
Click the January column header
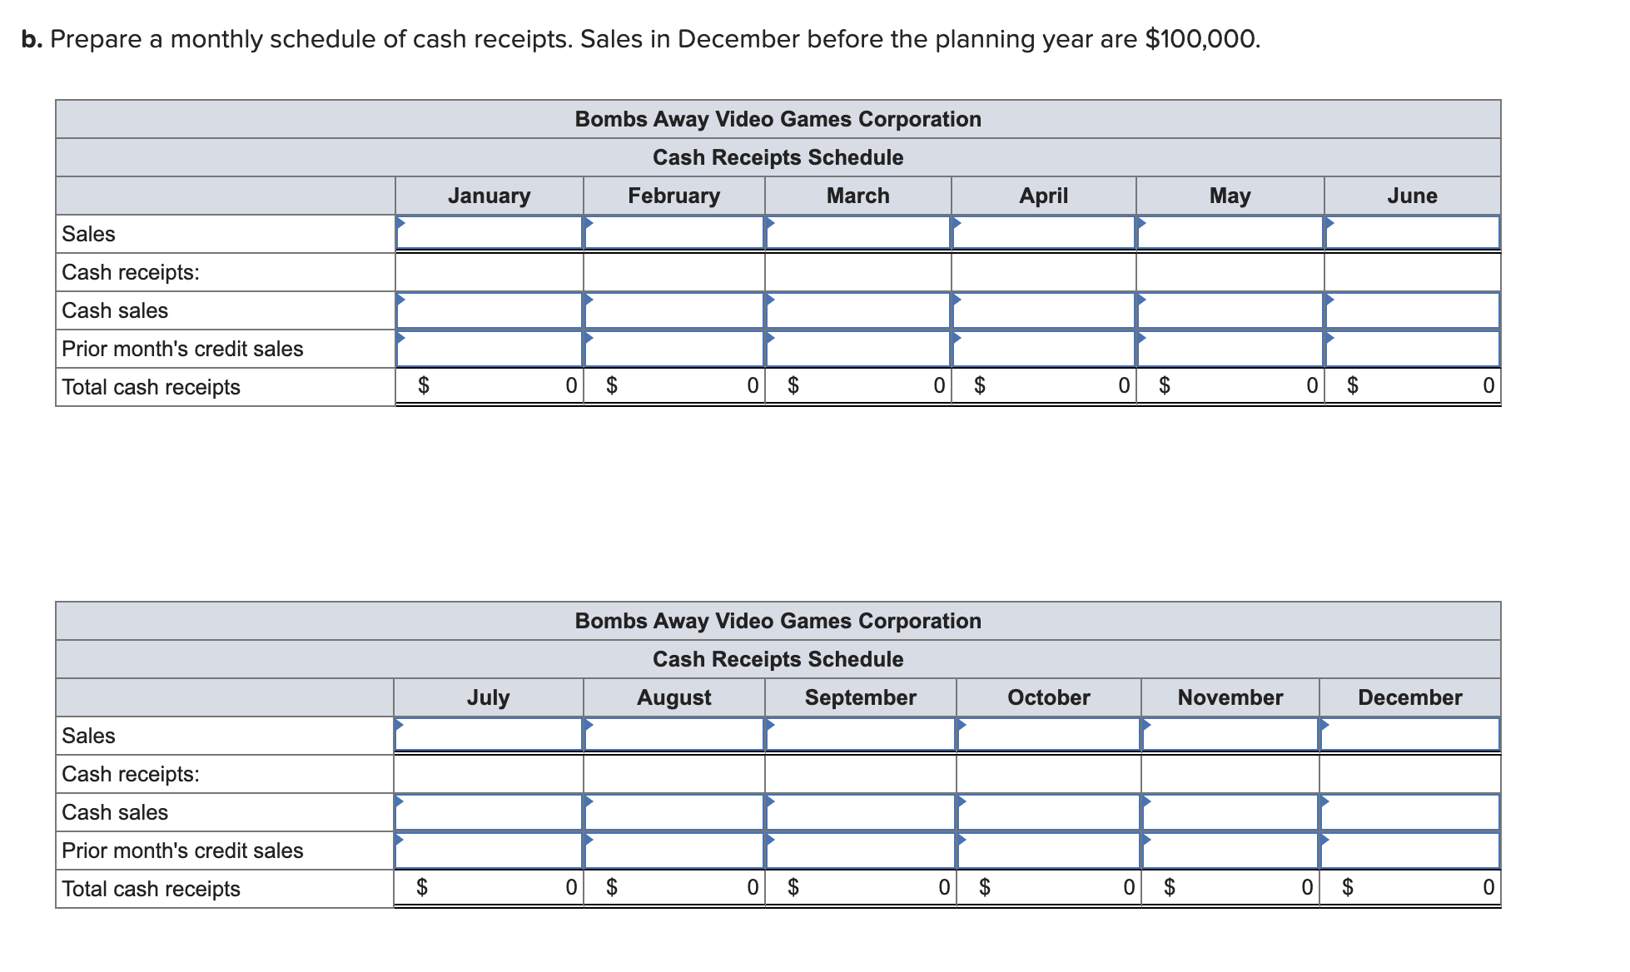[489, 196]
